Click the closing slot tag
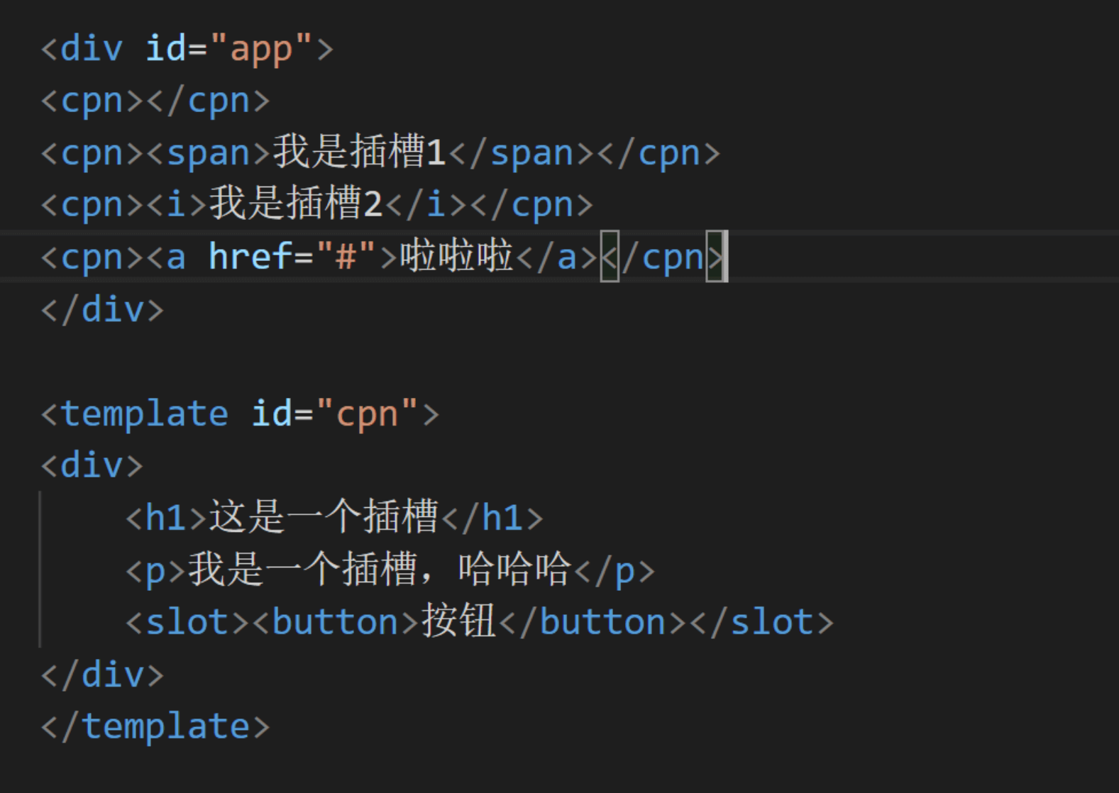Screen dimensions: 1119x793 pyautogui.click(x=761, y=622)
